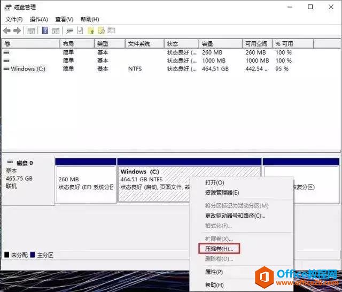Click 状态良好 status of Windows (C:) row
This screenshot has width=342, height=292.
tap(182, 69)
